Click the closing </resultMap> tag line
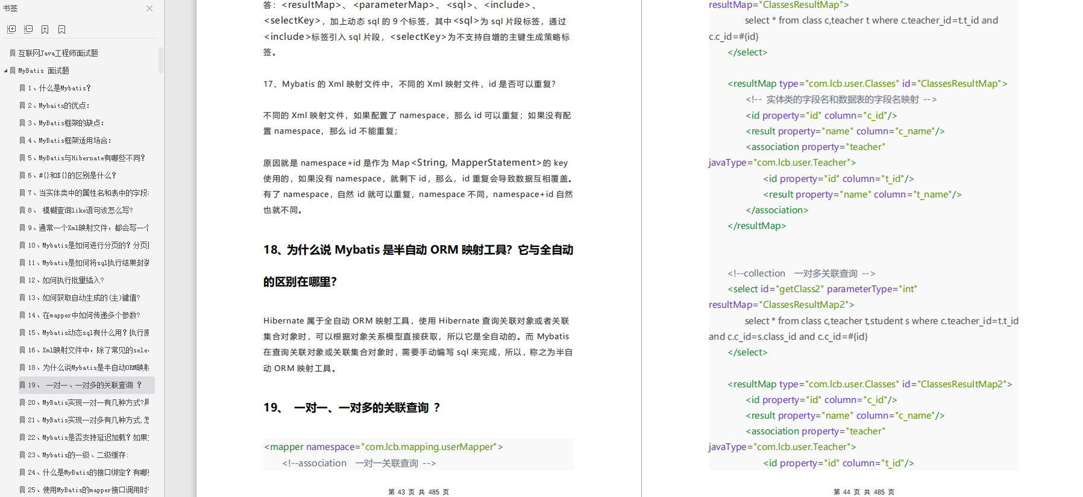 (757, 226)
